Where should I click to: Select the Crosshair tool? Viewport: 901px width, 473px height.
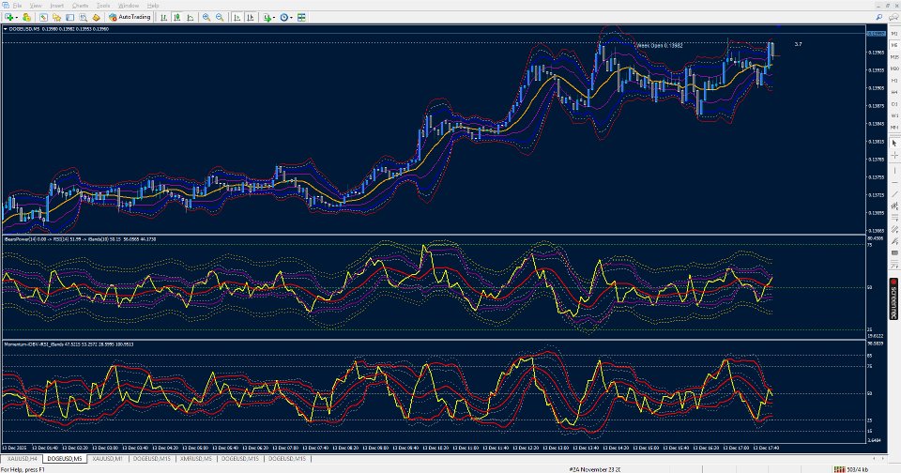point(894,155)
